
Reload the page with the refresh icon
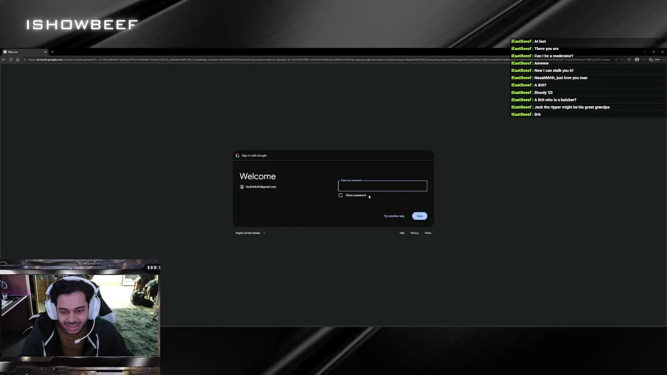tap(10, 59)
